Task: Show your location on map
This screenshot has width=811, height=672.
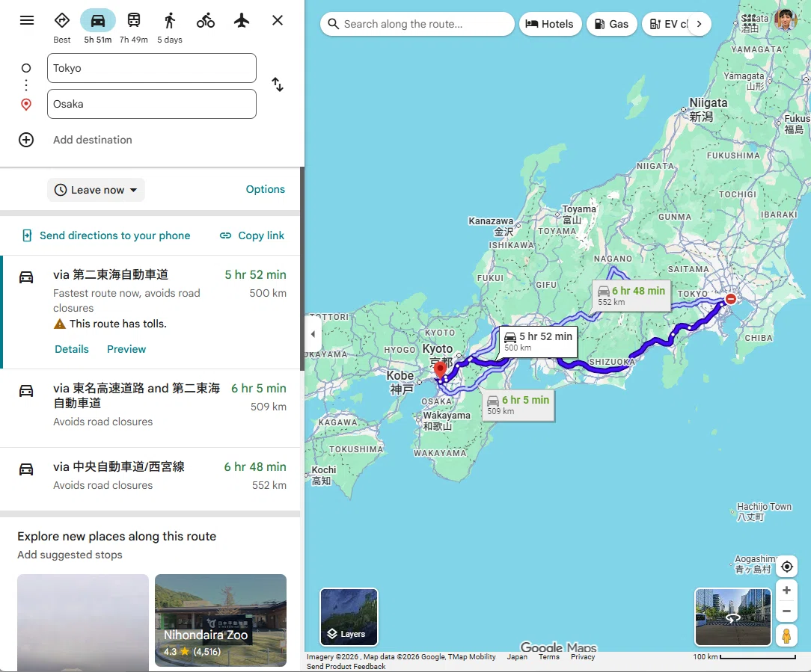Action: (787, 567)
